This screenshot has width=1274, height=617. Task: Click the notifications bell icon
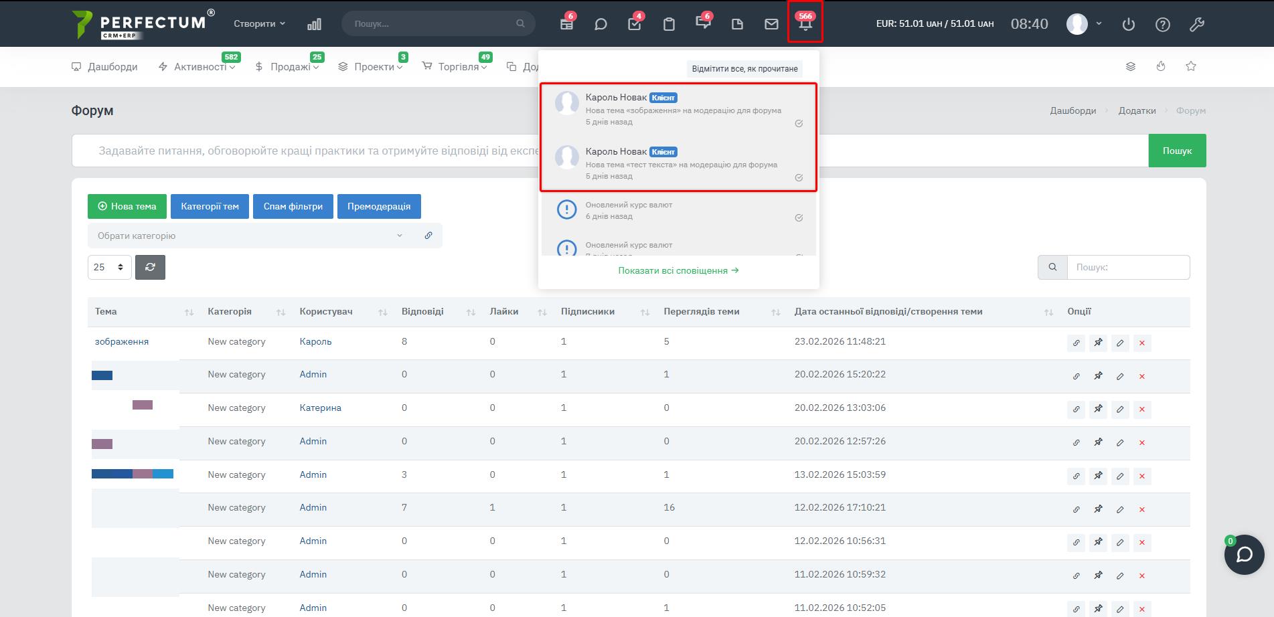pyautogui.click(x=805, y=24)
